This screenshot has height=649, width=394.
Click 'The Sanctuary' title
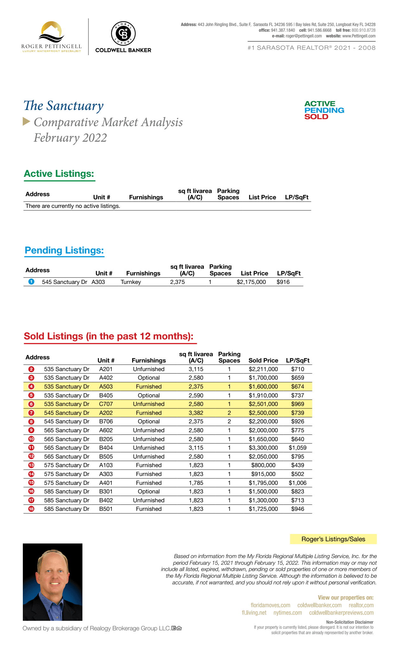[64, 106]
